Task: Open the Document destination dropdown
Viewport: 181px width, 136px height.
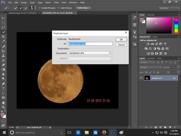Action: tap(89, 53)
